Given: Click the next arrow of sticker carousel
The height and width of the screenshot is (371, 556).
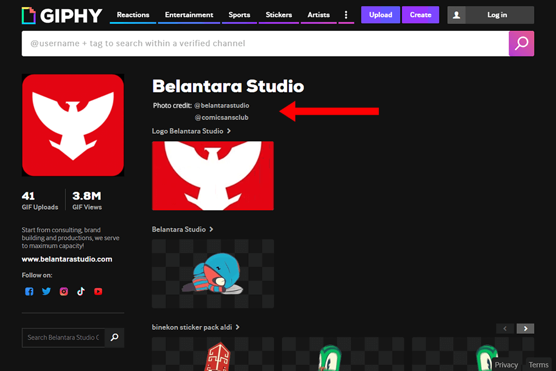Looking at the screenshot, I should tap(525, 329).
